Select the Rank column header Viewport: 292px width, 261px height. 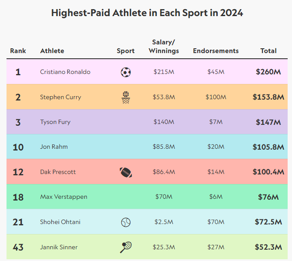point(18,51)
